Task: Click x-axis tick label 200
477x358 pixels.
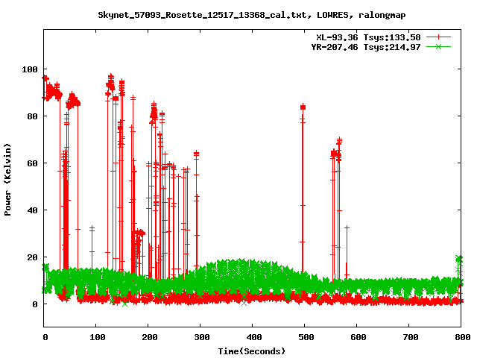Action: 150,337
